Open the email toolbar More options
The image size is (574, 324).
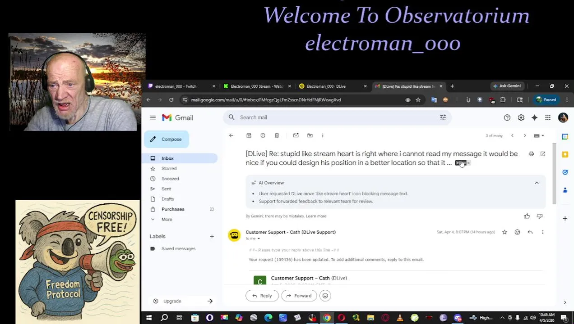click(x=323, y=135)
